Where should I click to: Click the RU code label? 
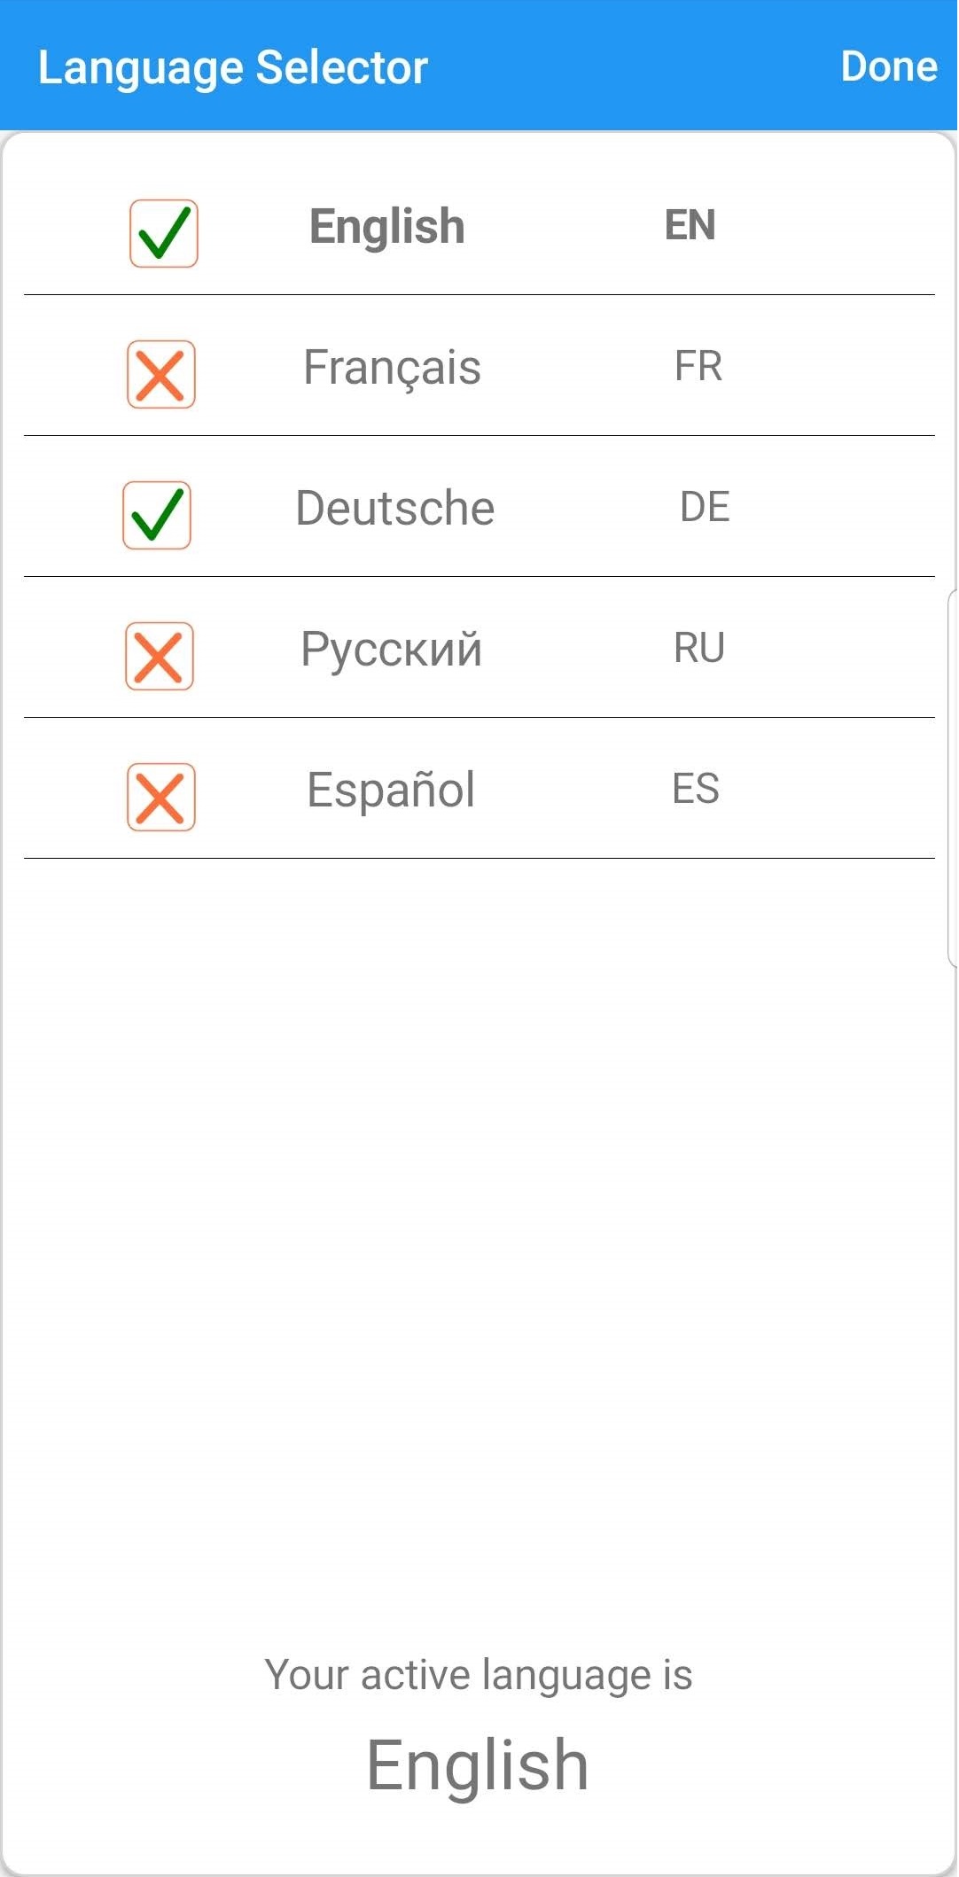point(698,648)
